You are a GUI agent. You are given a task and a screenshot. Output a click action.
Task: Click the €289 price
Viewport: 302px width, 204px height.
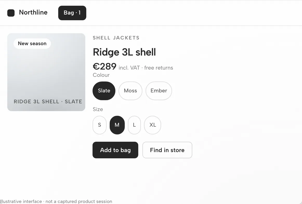pos(104,66)
